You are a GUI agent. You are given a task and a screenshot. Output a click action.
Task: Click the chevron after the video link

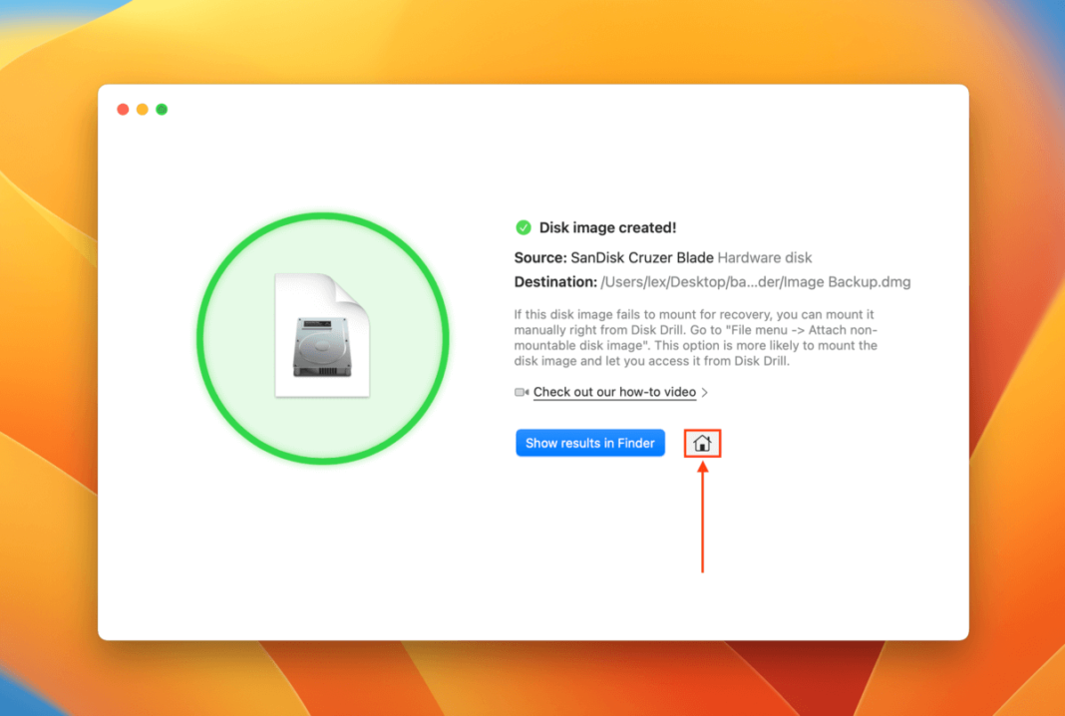point(705,392)
